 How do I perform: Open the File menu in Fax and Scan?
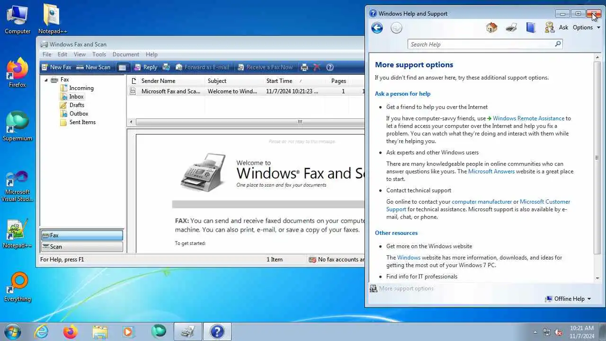[47, 54]
